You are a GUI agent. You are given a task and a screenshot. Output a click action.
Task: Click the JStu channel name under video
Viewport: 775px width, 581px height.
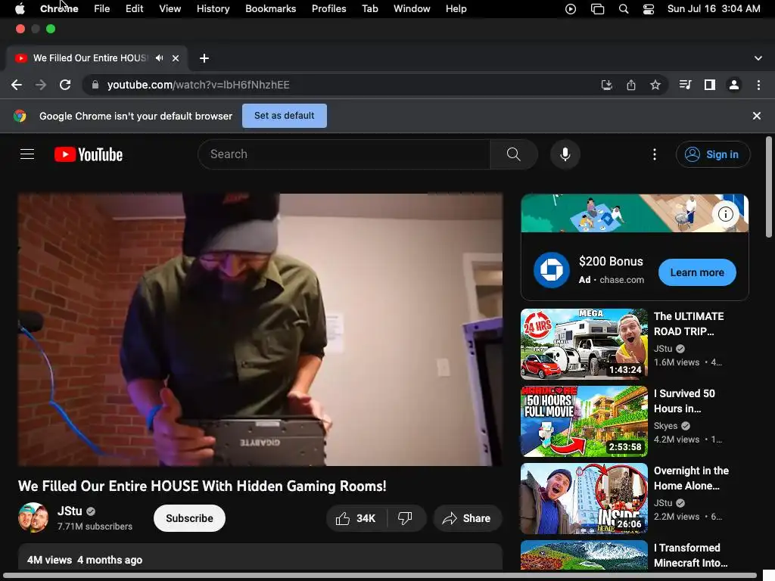point(70,511)
